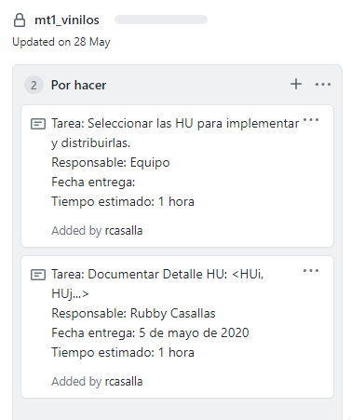Click Tiempo estimado: 1 hora on first card
Screen dimensions: 351x420
[123, 201]
